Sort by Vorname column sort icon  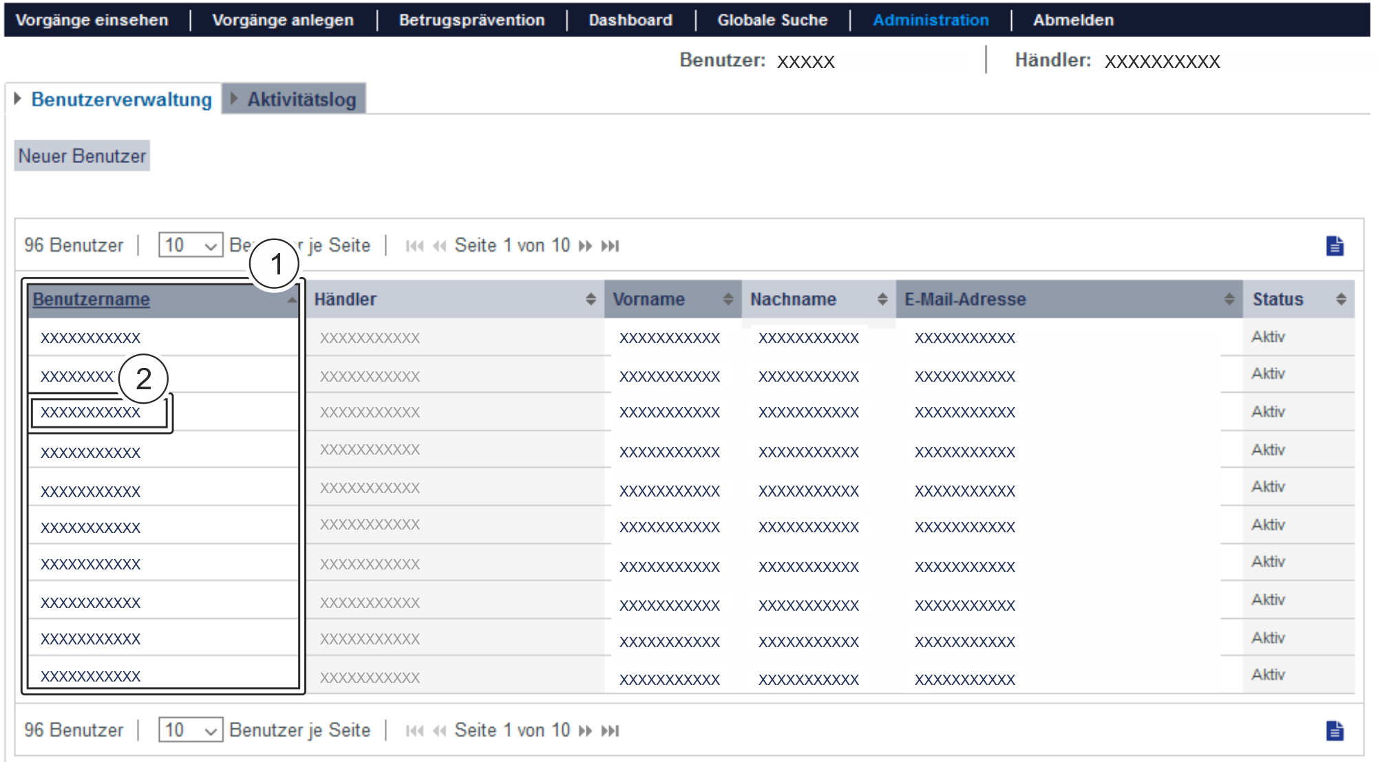click(x=728, y=299)
